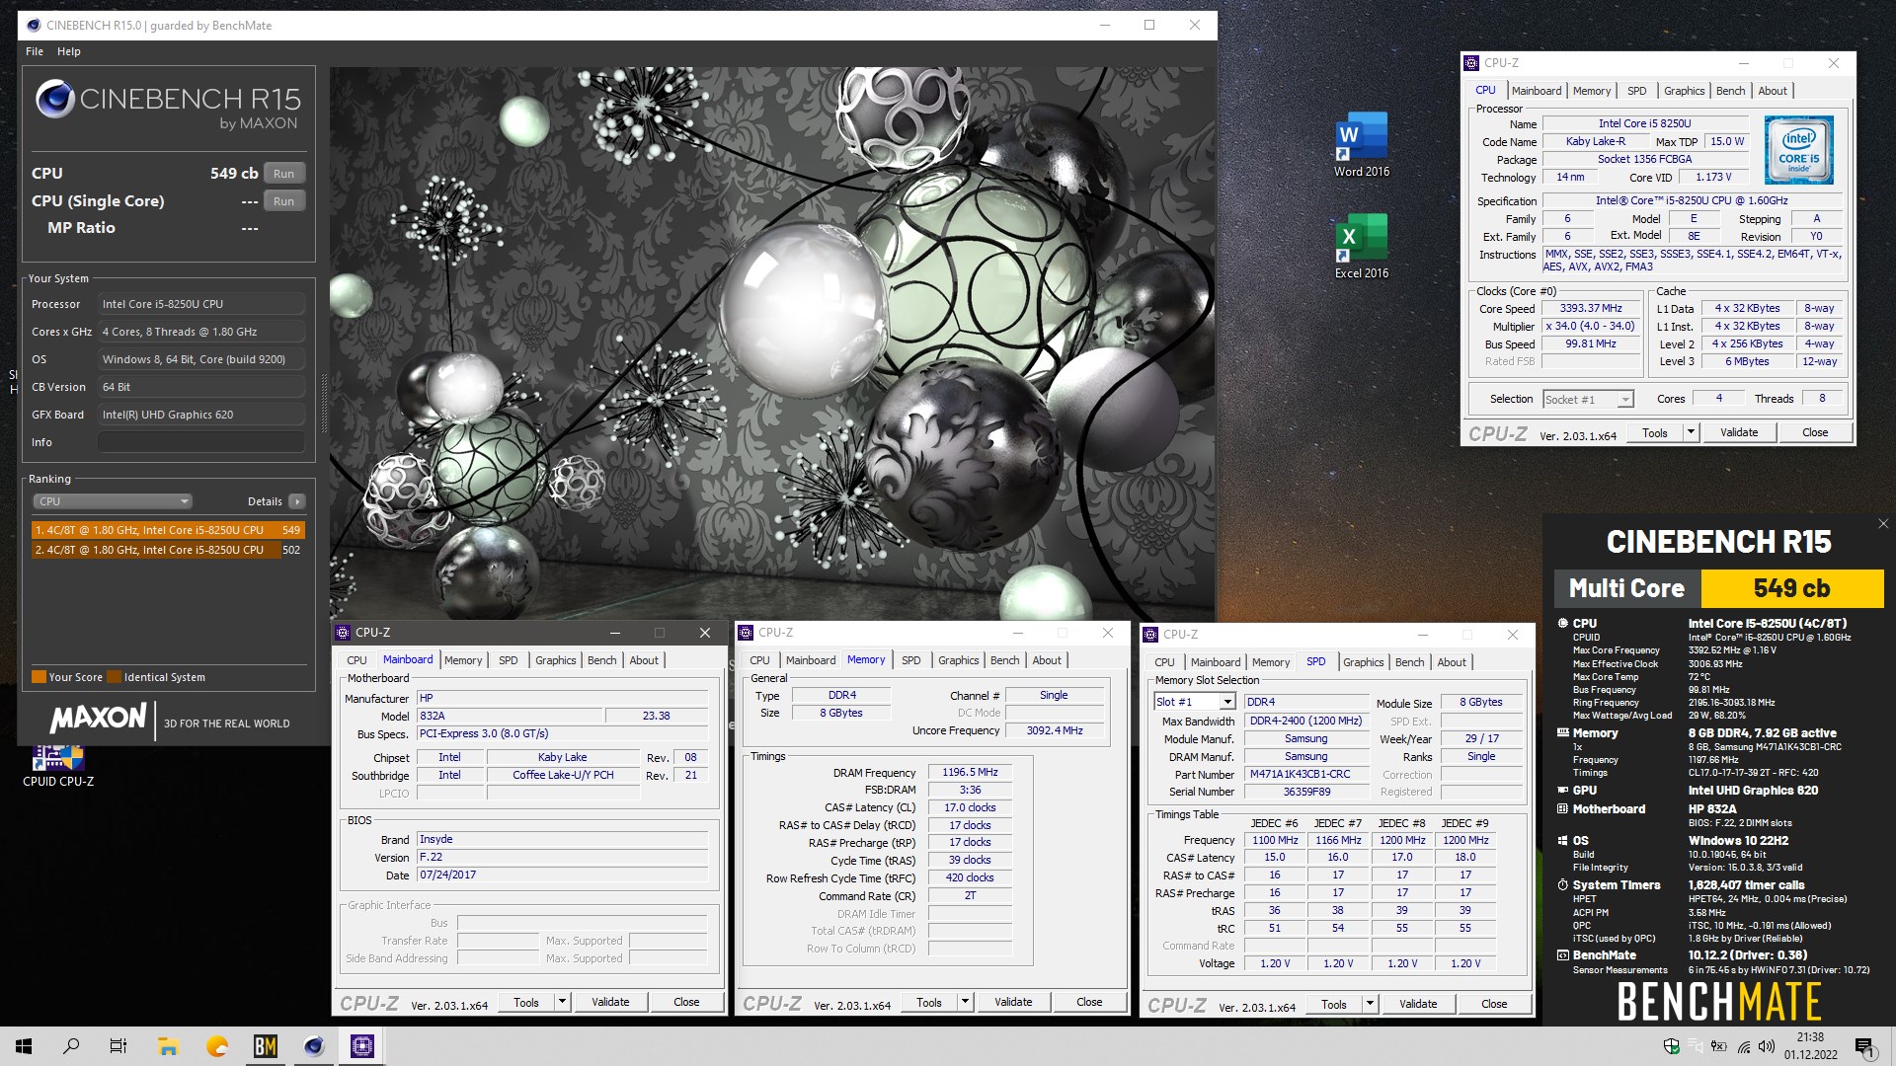Screen dimensions: 1896x1066
Task: Click Bus Specs PCI-Express 3.0 field
Action: [562, 733]
